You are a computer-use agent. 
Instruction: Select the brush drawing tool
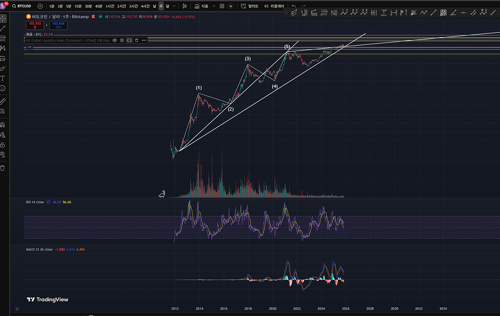(3, 68)
